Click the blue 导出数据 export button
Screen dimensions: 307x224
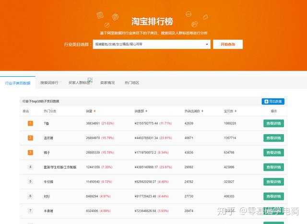point(273,101)
